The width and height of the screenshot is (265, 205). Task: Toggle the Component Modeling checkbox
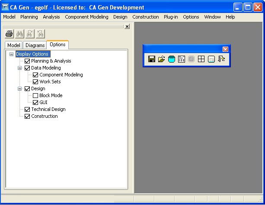35,75
